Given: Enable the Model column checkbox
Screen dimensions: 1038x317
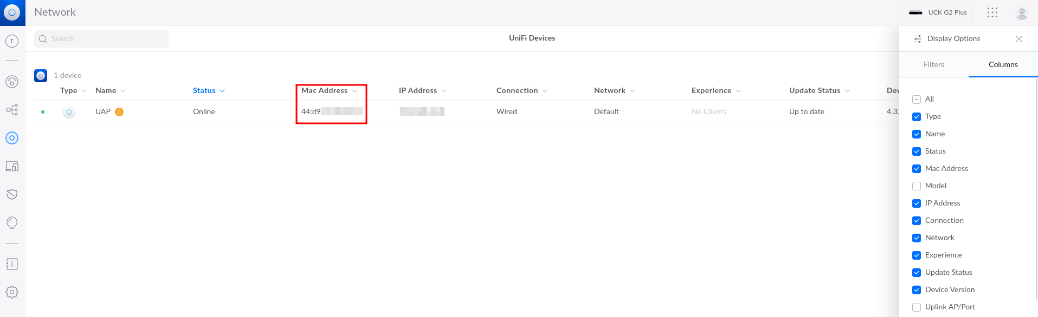Looking at the screenshot, I should point(917,186).
